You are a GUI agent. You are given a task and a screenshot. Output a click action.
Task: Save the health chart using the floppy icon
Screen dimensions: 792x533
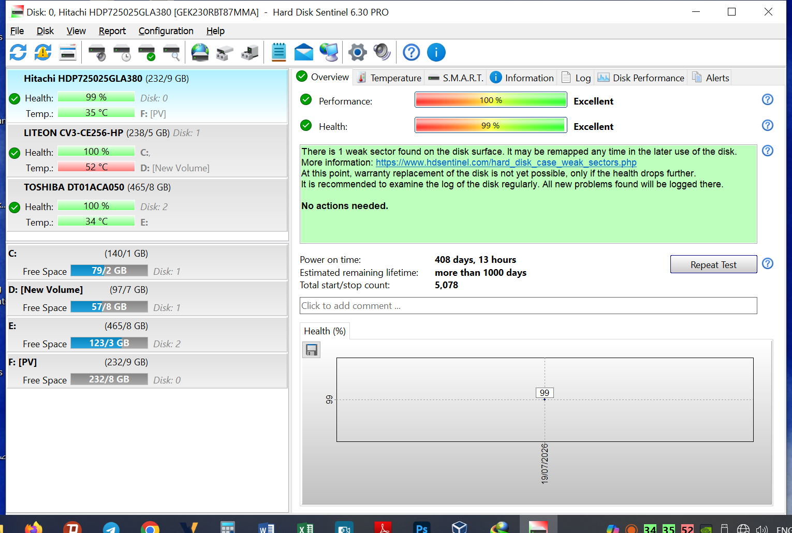[312, 350]
